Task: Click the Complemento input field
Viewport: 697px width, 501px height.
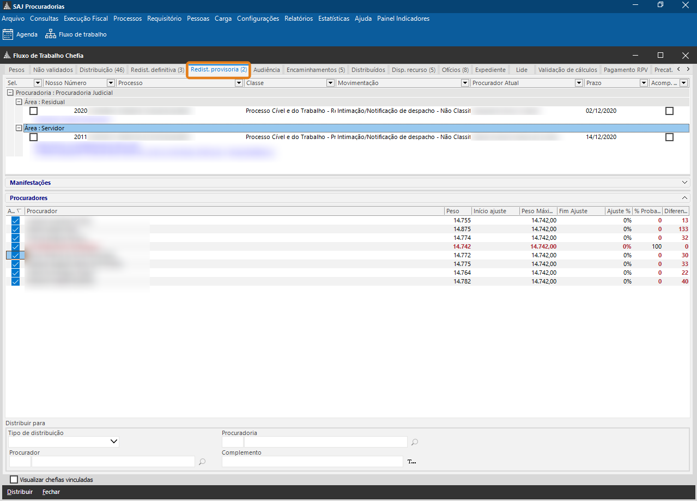Action: coord(312,462)
